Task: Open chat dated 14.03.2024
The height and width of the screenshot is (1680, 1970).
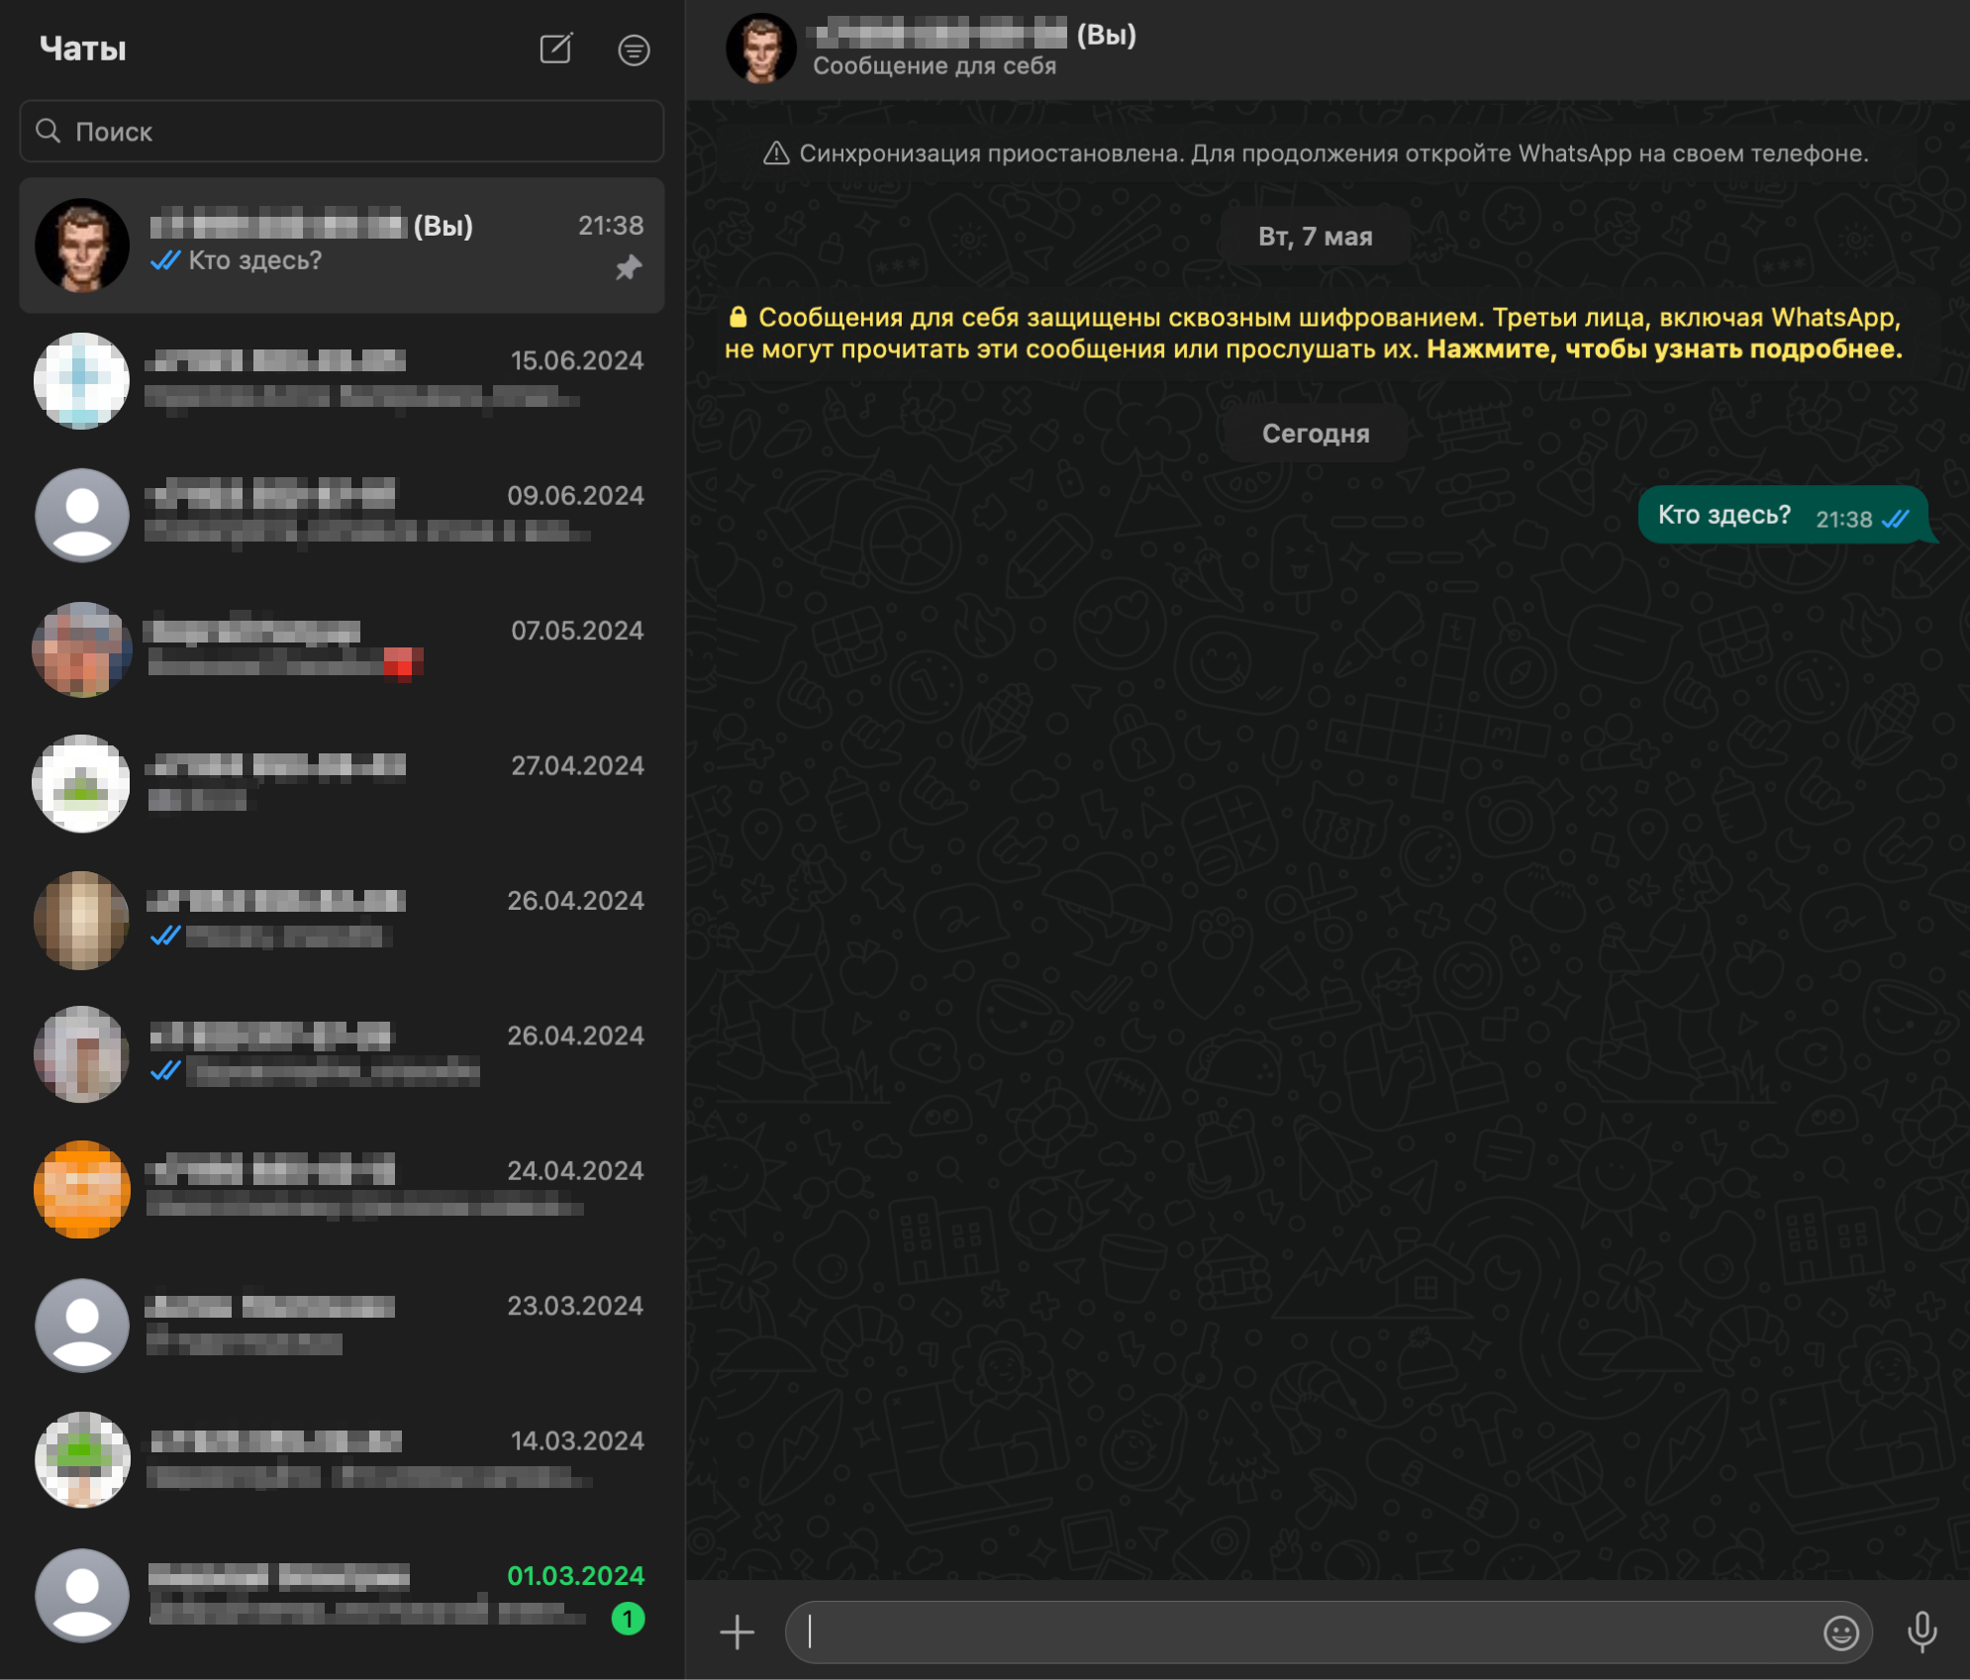Action: tap(342, 1460)
